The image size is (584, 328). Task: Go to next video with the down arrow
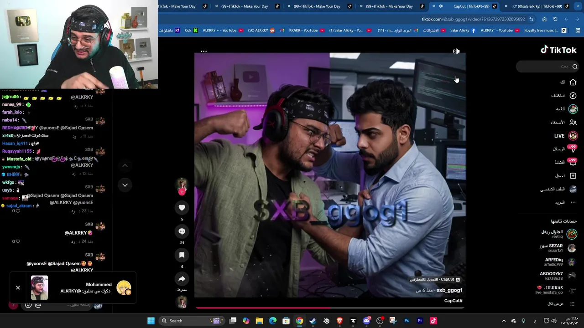click(x=125, y=185)
